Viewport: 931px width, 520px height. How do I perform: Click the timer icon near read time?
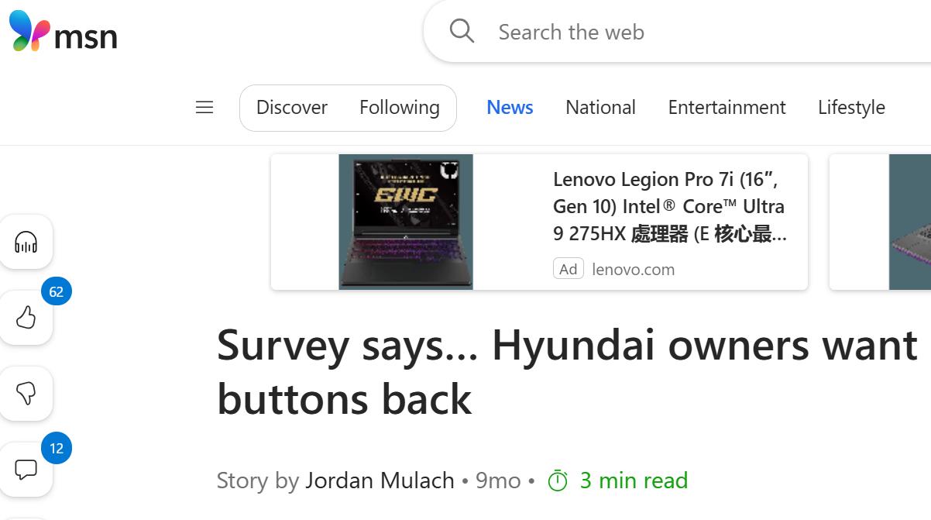(558, 480)
